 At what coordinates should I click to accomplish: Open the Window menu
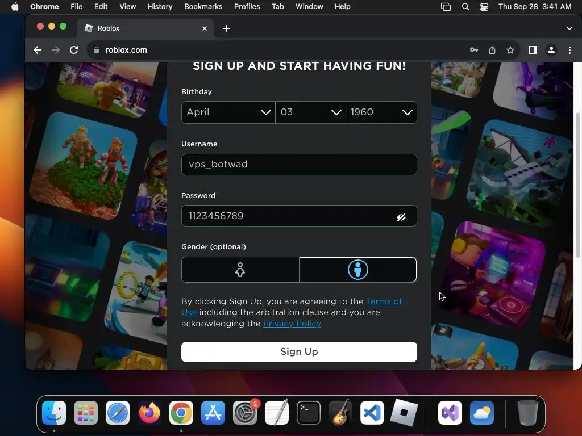tap(309, 7)
